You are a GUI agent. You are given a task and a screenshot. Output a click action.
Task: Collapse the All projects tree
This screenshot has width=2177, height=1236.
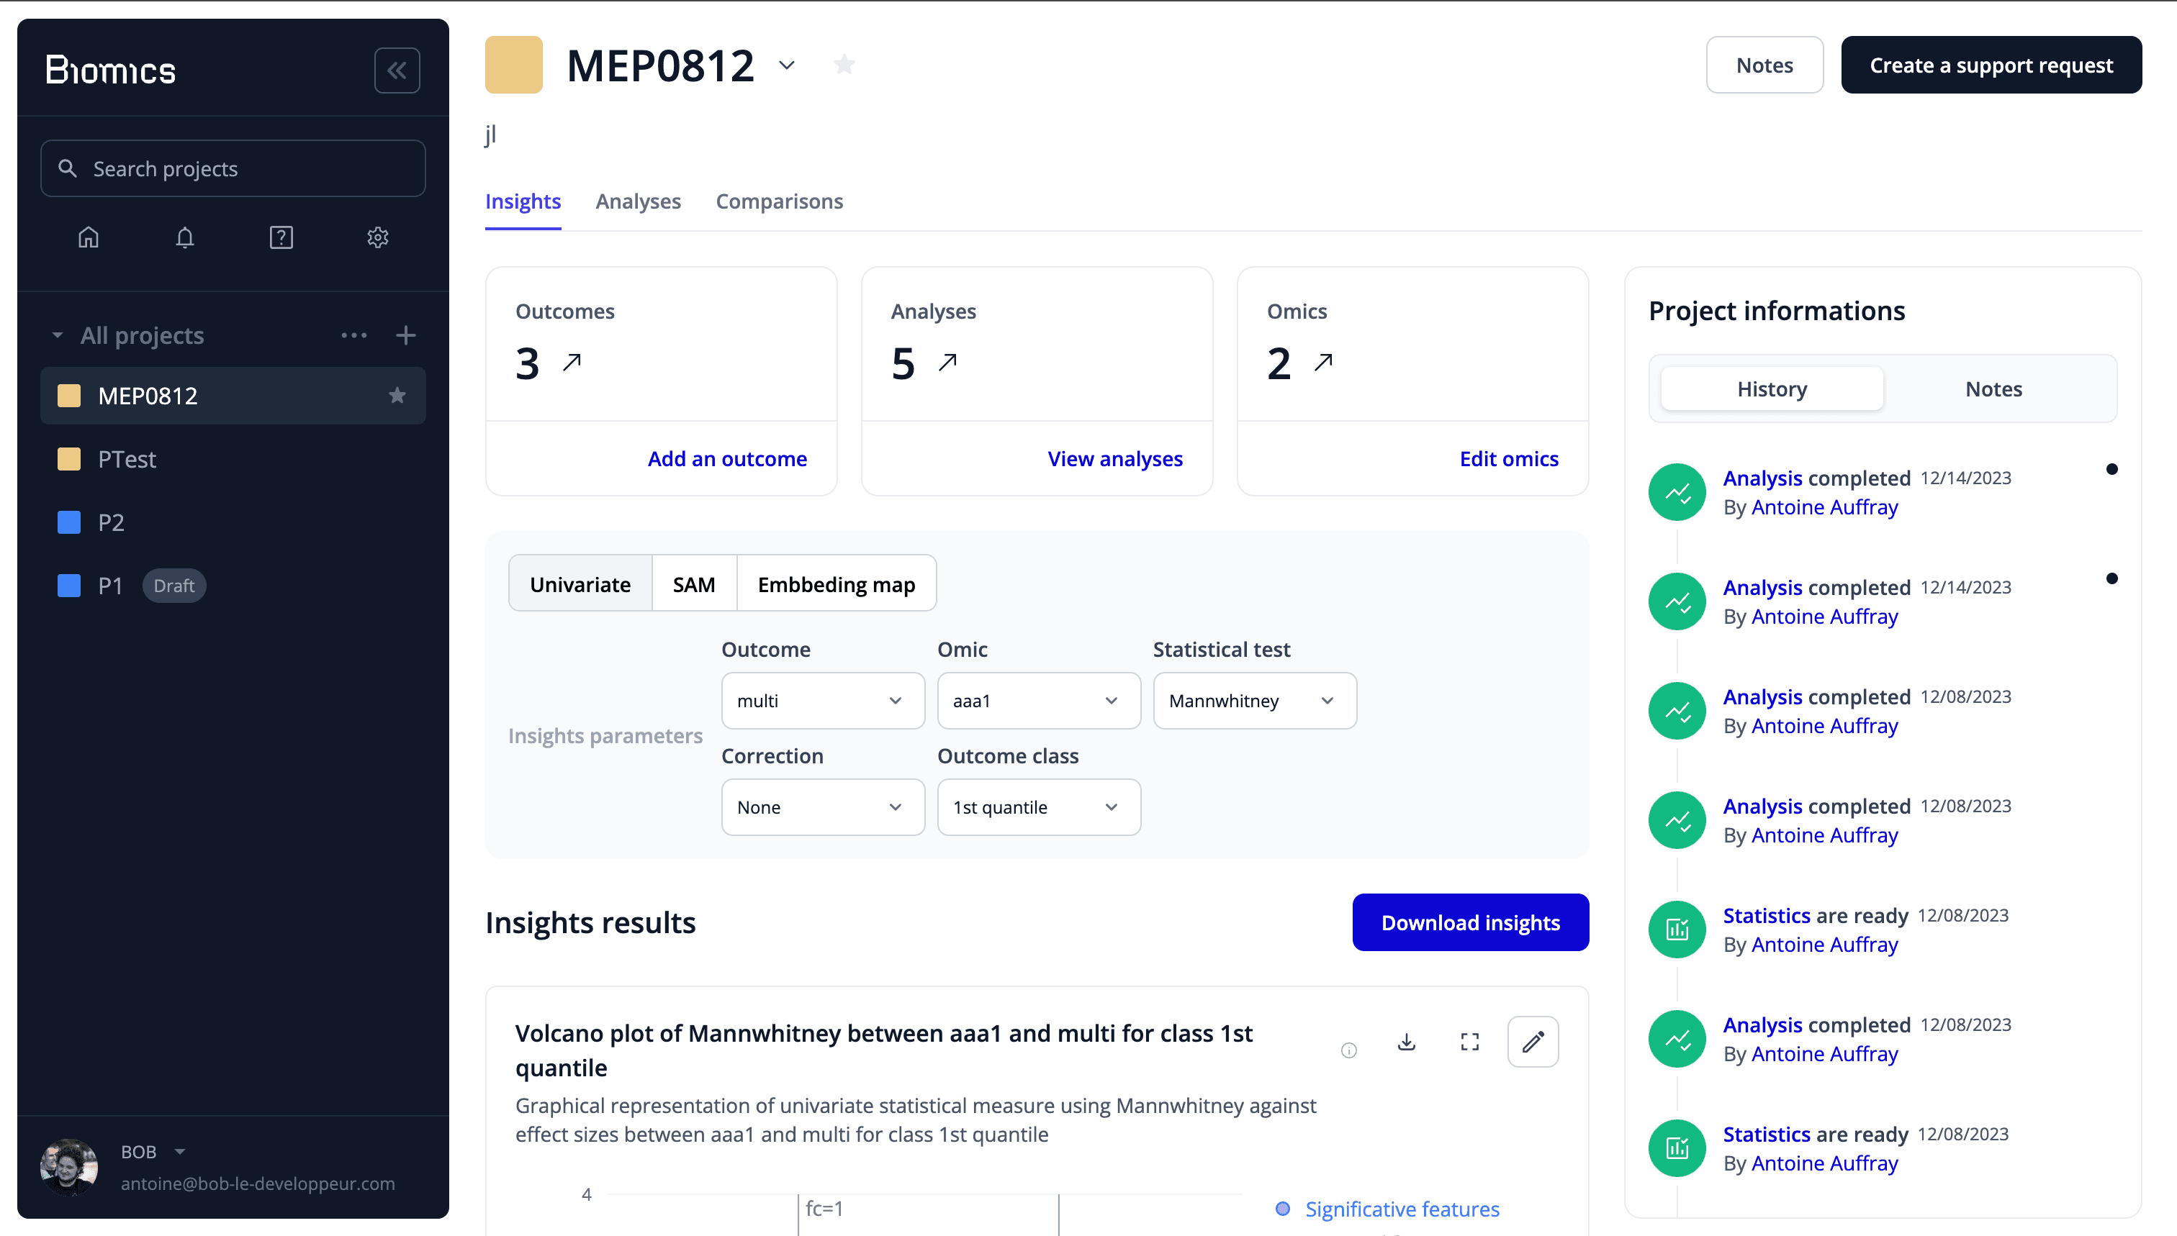tap(58, 335)
